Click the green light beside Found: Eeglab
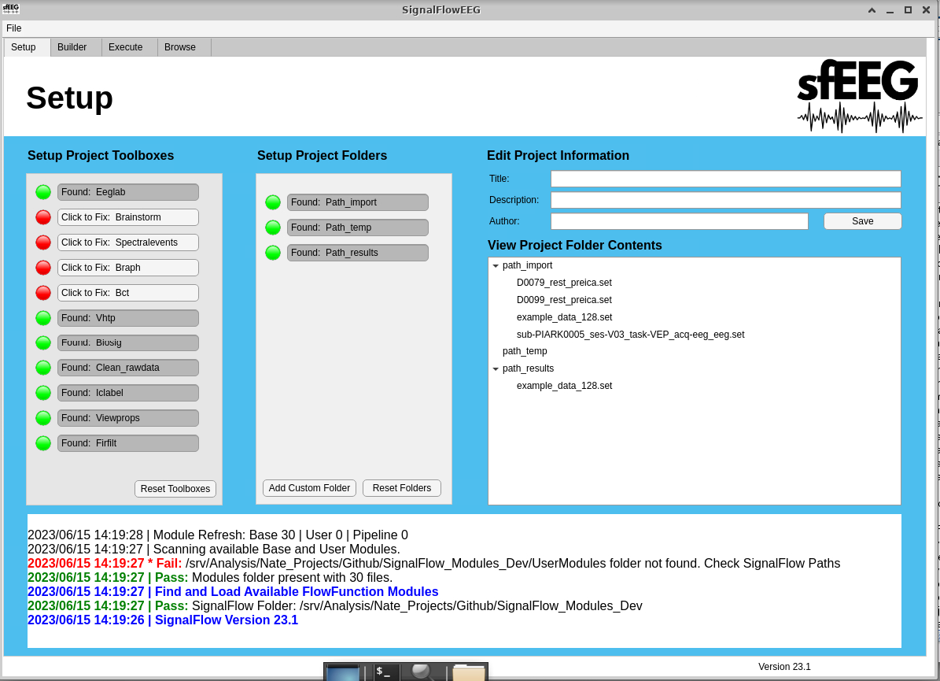Image resolution: width=940 pixels, height=681 pixels. tap(43, 192)
